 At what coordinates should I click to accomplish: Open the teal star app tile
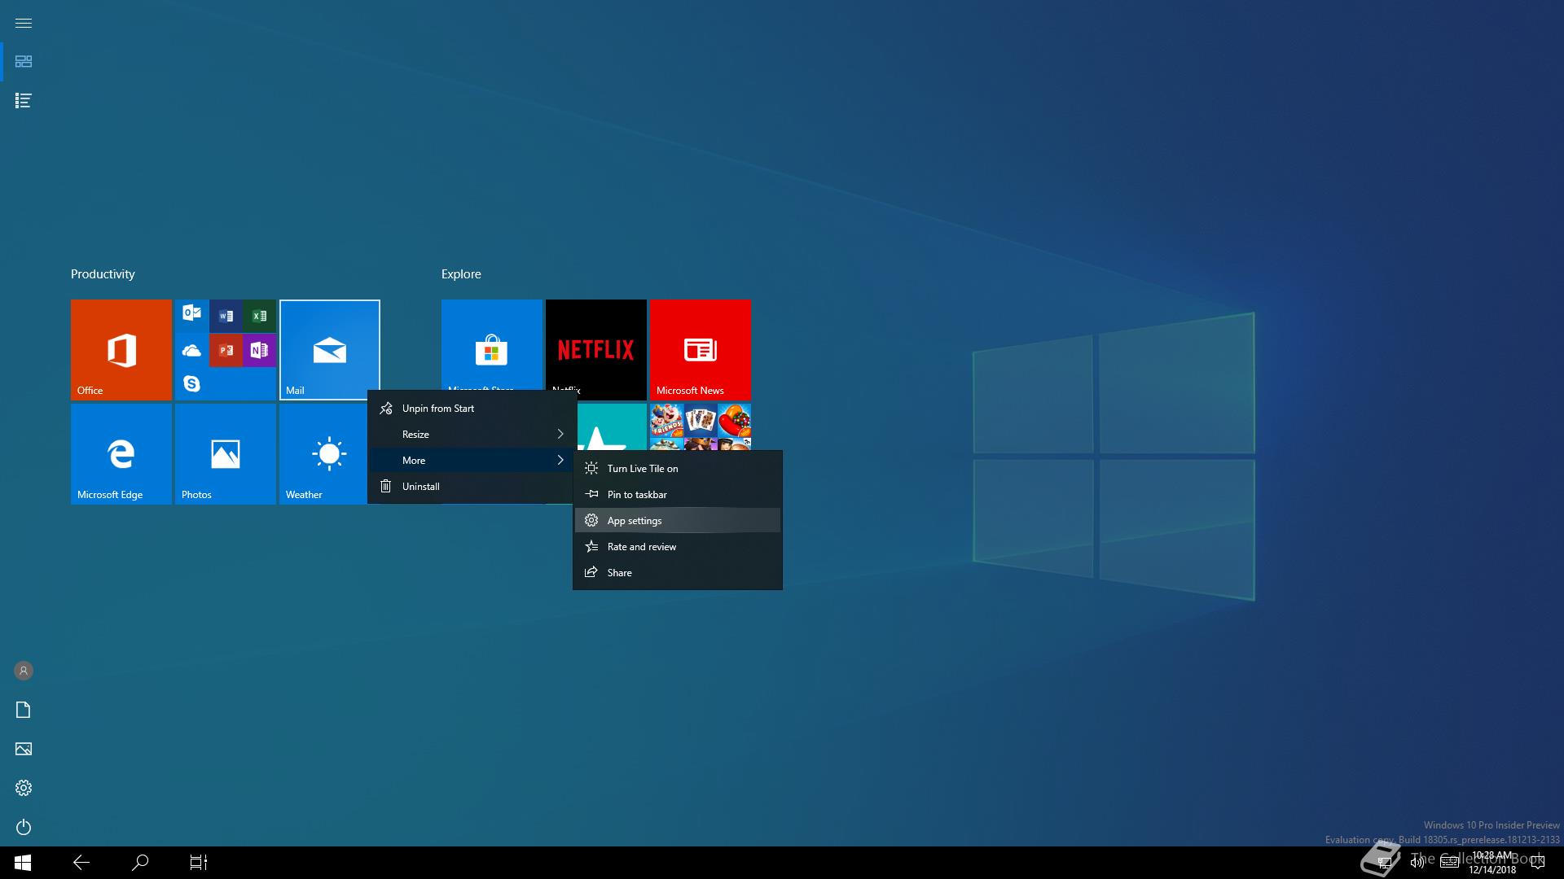(613, 427)
